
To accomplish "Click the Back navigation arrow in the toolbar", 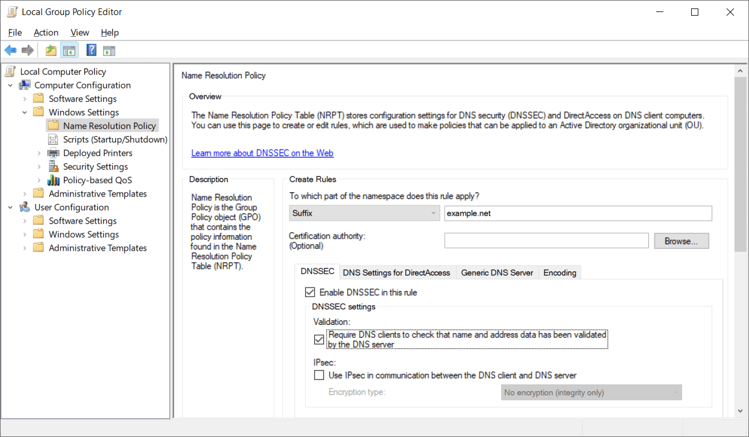I will 10,50.
